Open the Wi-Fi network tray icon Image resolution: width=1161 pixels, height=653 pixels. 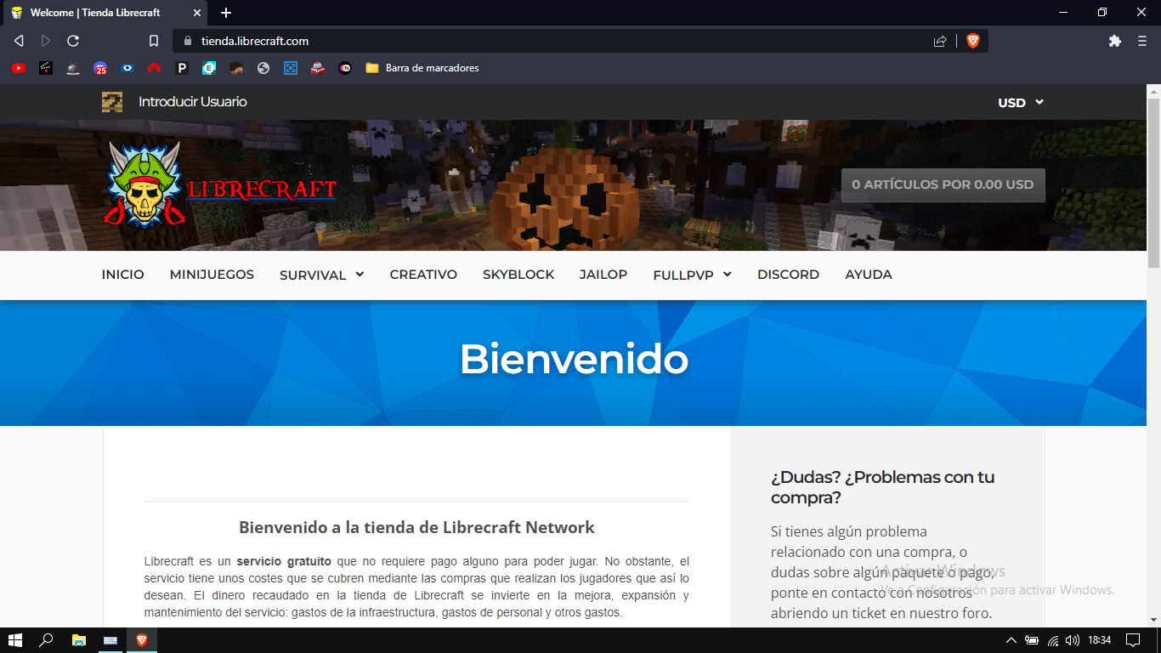1053,640
